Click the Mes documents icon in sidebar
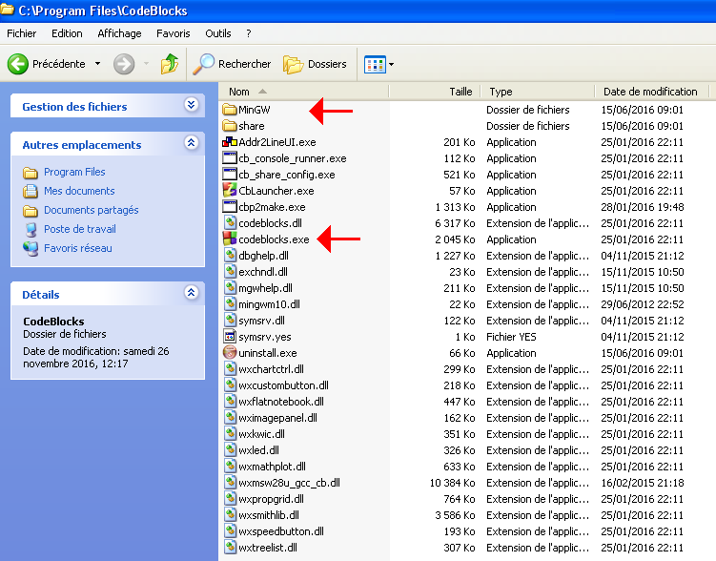Viewport: 716px width, 561px height. coord(31,191)
